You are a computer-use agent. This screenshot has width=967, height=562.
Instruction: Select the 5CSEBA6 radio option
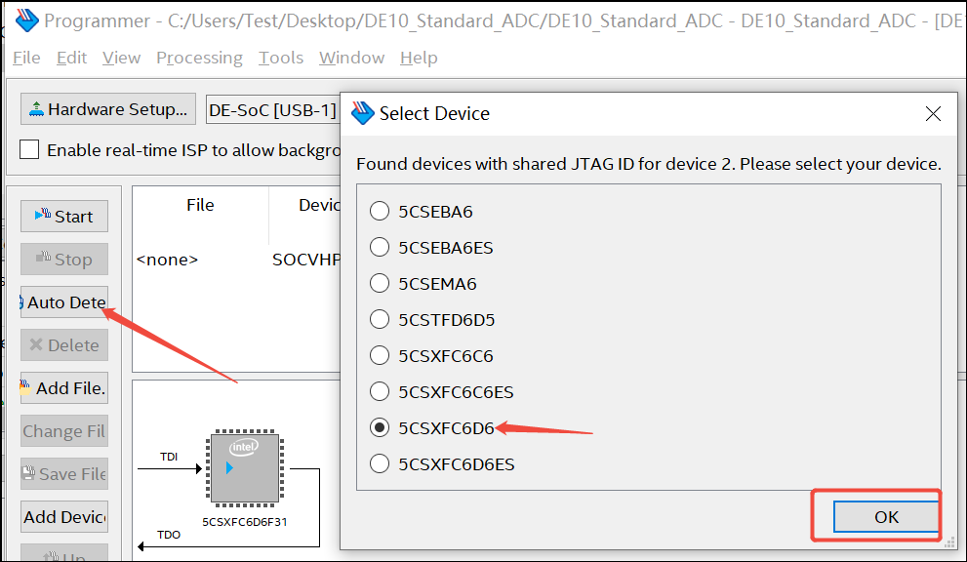380,212
